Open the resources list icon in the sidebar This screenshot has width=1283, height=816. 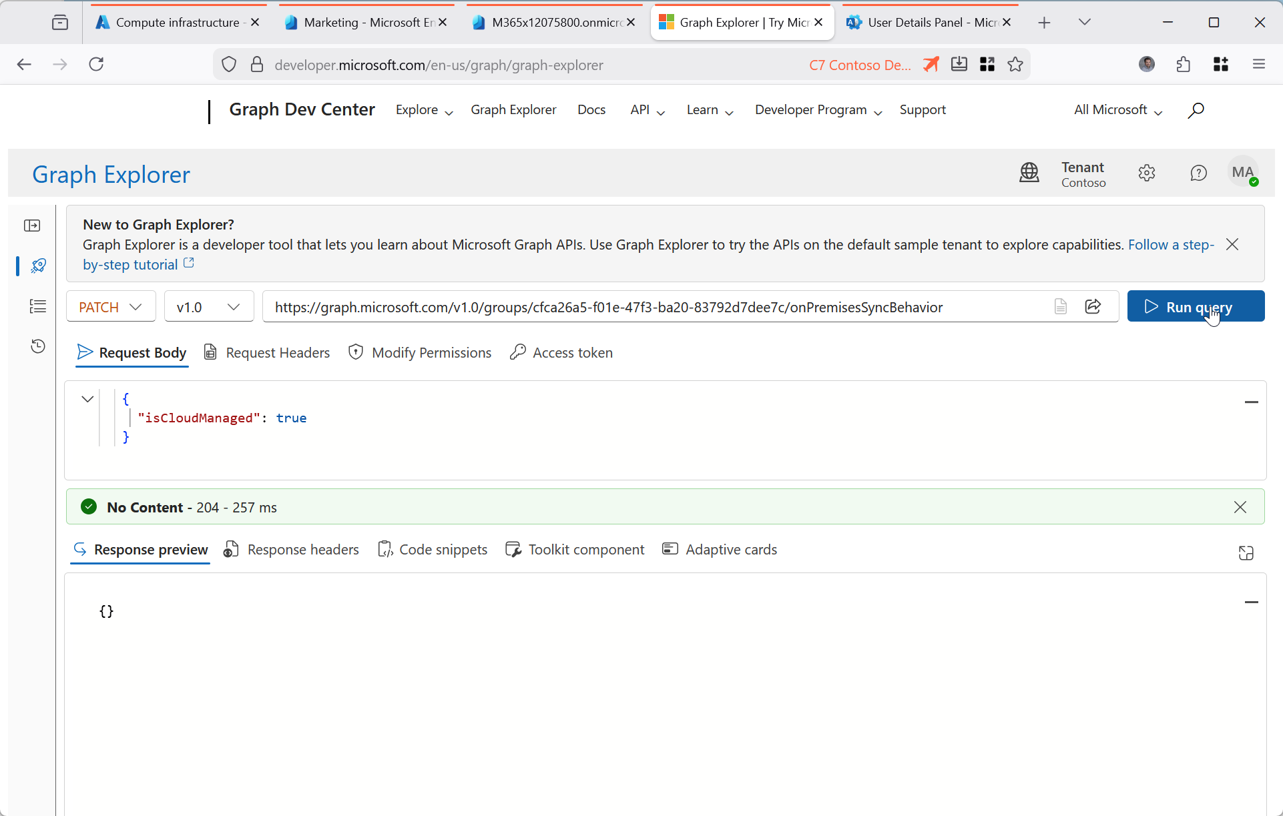click(x=38, y=306)
